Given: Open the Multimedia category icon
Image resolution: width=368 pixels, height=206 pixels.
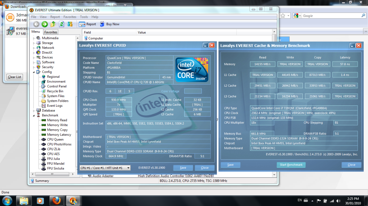Looking at the screenshot, I should pos(38,38).
